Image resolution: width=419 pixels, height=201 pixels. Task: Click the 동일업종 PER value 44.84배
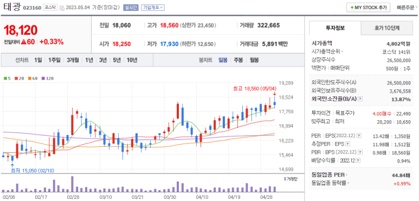tap(401, 176)
